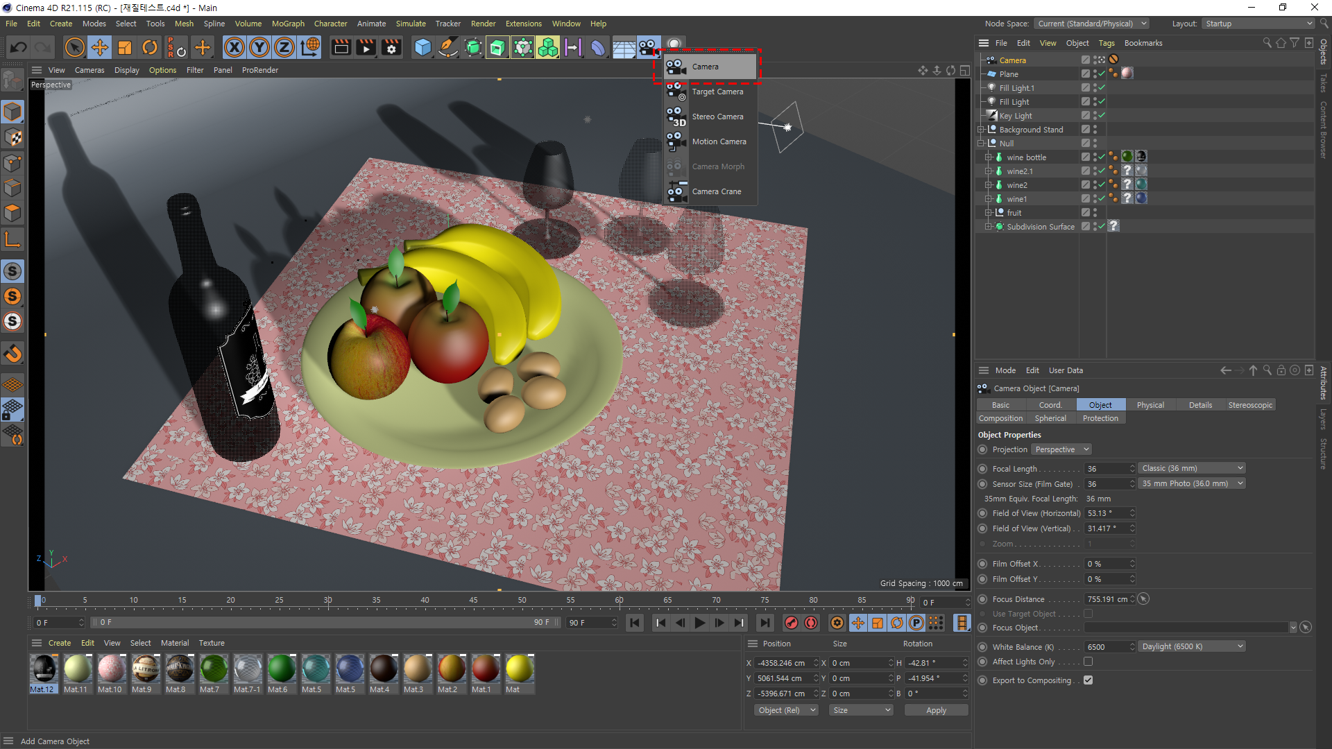The image size is (1332, 749).
Task: Expand the wine bottle tree item
Action: (988, 157)
